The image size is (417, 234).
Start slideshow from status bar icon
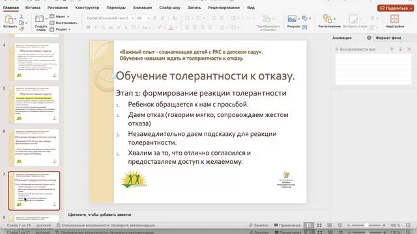click(x=340, y=226)
